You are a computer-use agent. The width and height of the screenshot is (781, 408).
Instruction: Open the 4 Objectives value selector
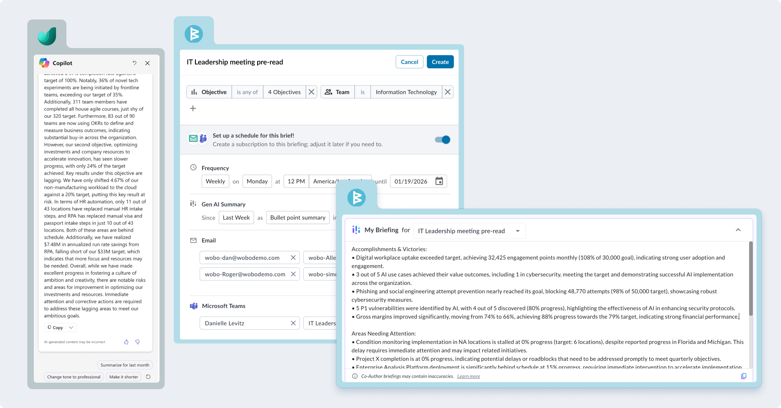(284, 92)
